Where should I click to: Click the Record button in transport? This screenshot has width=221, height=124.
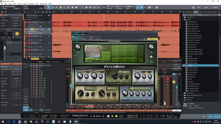click(116, 116)
